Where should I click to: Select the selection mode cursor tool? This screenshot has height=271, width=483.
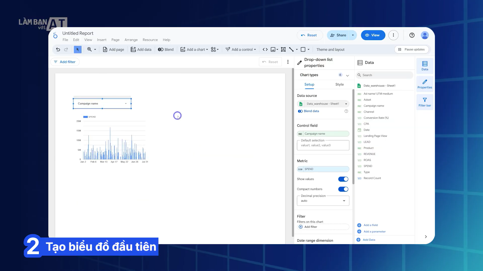tap(78, 49)
